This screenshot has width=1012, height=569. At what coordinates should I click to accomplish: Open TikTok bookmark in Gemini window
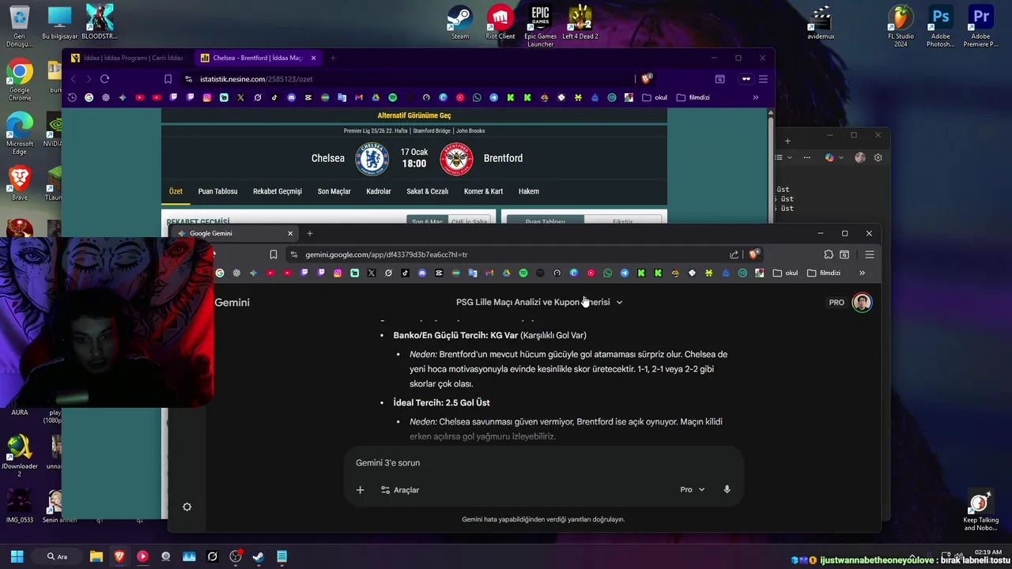(x=405, y=273)
